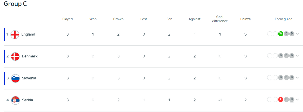Viewport: 303px width, 112px height.
Task: Click Slovenia's first D form badge
Action: [281, 78]
